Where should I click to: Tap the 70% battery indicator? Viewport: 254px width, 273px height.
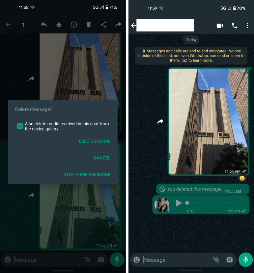click(x=239, y=8)
